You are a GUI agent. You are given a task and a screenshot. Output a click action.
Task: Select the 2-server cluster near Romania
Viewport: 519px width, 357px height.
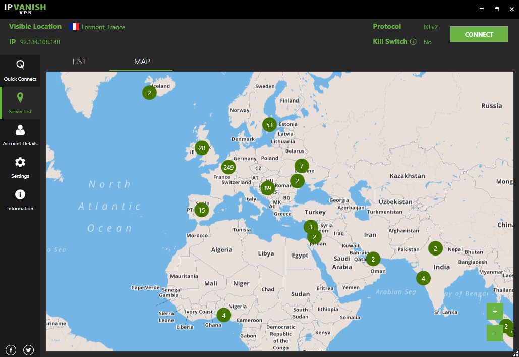coord(297,181)
